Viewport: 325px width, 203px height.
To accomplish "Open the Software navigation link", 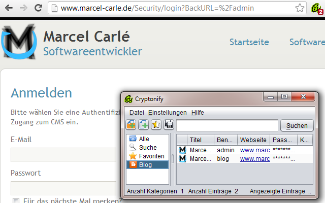I will pyautogui.click(x=307, y=42).
